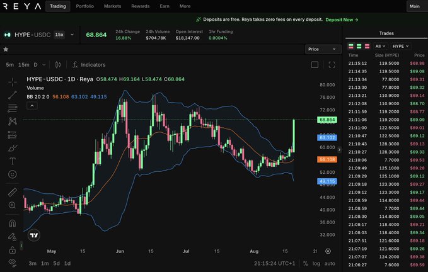Open the HYPE-USDC market selector dropdown
The width and height of the screenshot is (428, 272).
pyautogui.click(x=72, y=35)
